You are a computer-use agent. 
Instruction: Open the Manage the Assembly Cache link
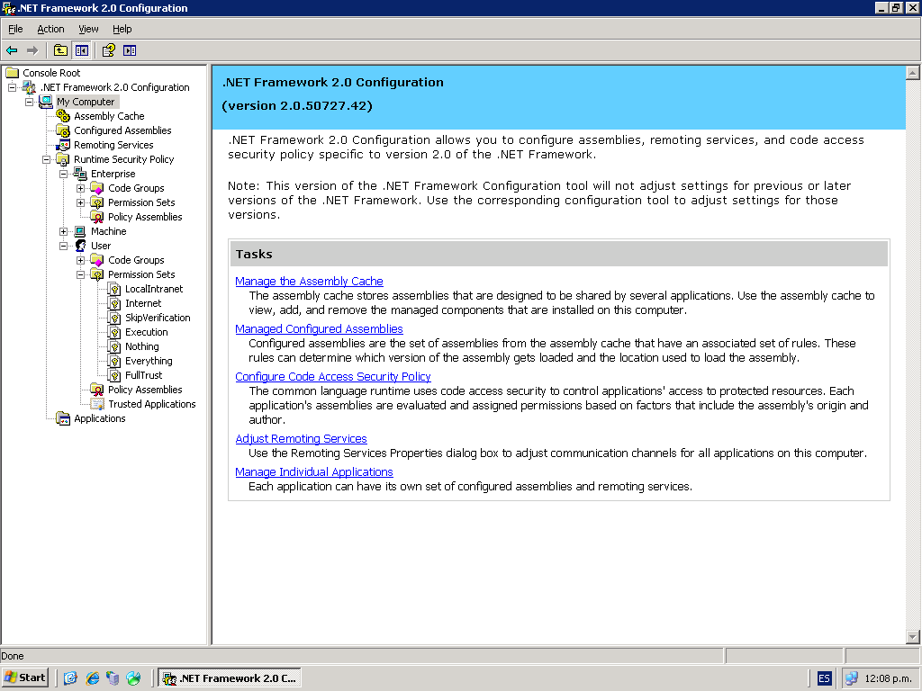(309, 282)
